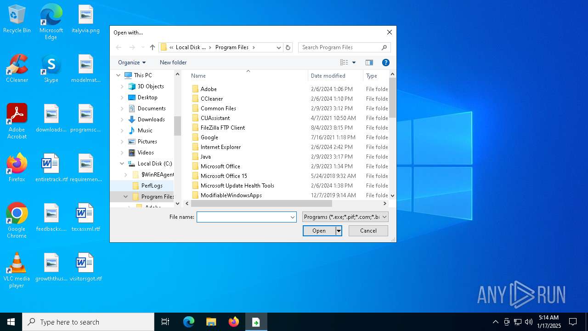Screen dimensions: 588x331
Task: Click the search magnifier icon
Action: coord(384,47)
